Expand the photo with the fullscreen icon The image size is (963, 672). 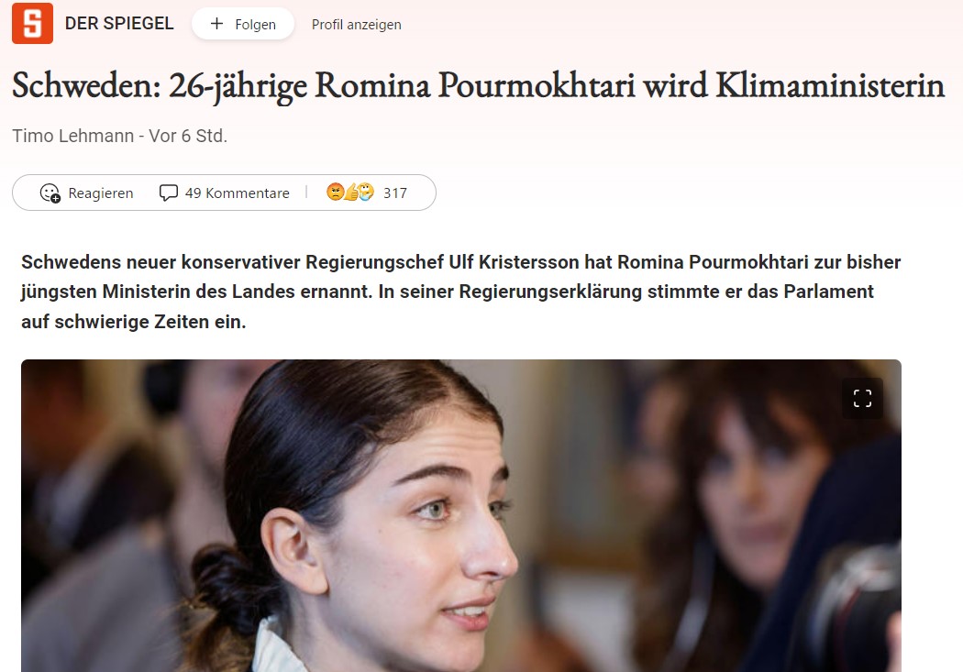(x=862, y=398)
